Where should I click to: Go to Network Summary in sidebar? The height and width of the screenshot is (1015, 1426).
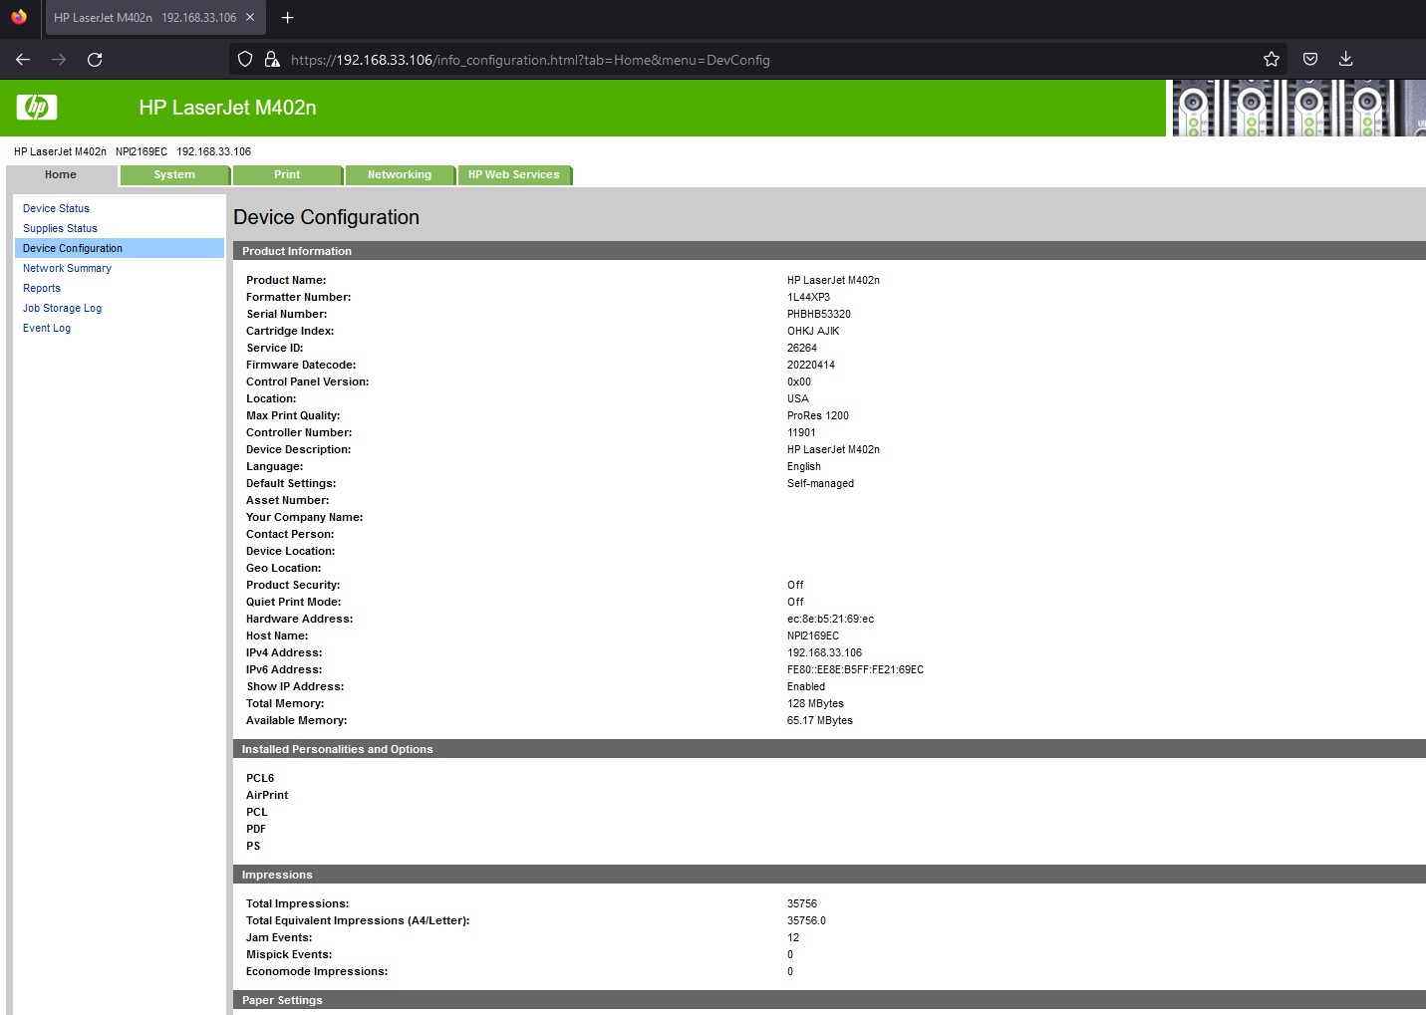click(67, 268)
